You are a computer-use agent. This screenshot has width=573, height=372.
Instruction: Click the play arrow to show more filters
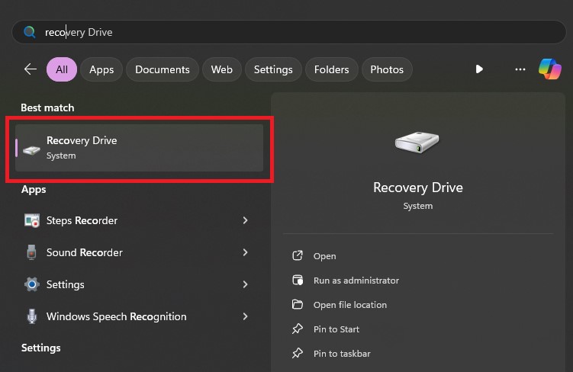[x=479, y=69]
